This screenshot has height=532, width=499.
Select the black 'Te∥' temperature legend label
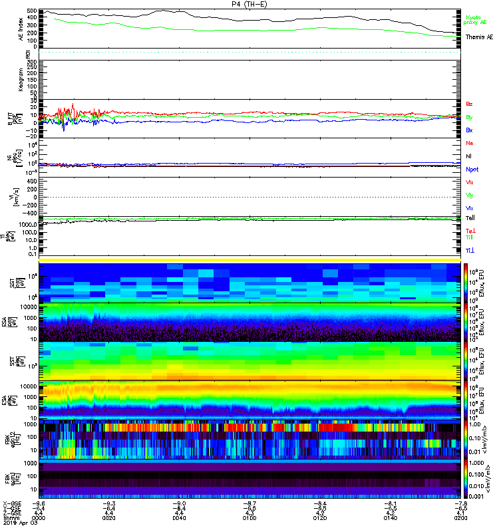[x=470, y=218]
